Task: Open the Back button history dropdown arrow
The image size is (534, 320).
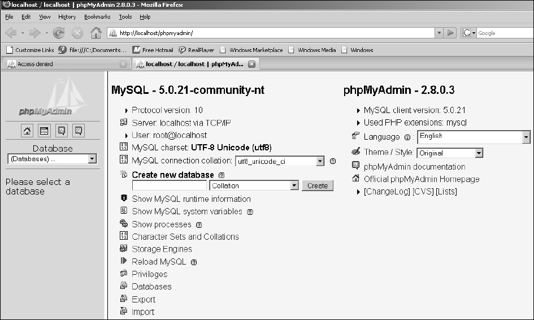Action: 23,33
